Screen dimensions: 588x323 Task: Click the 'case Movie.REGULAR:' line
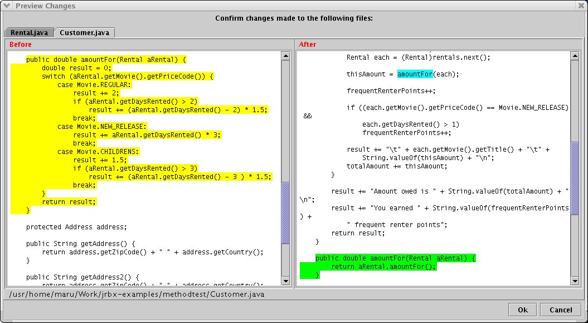(95, 85)
